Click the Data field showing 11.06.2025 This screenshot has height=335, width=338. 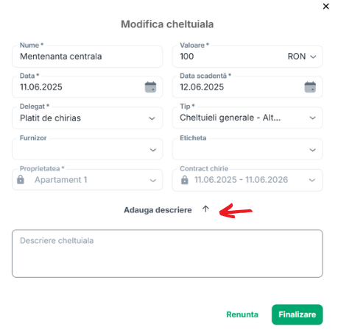pos(79,87)
